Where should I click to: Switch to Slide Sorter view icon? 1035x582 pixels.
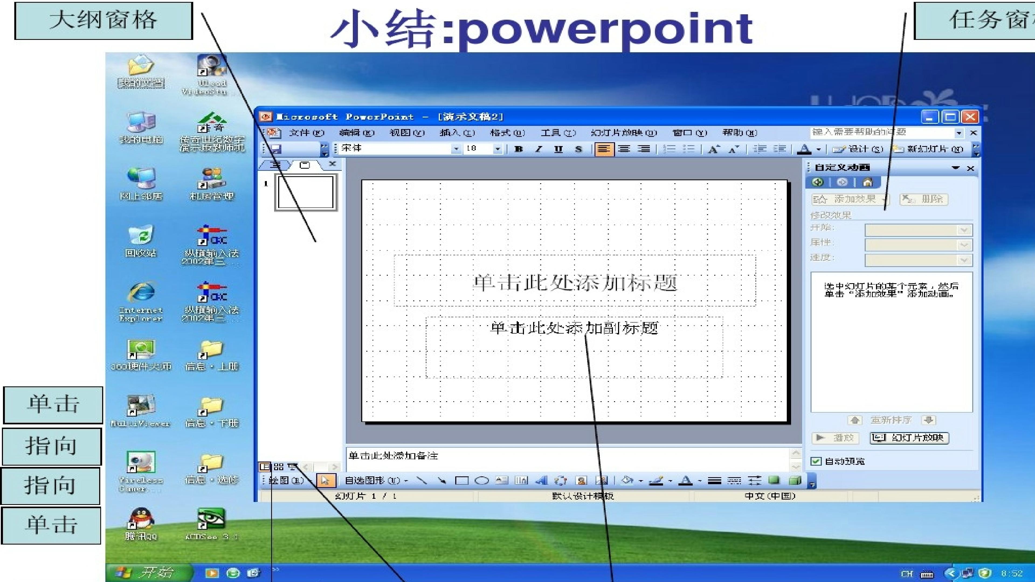pyautogui.click(x=278, y=467)
